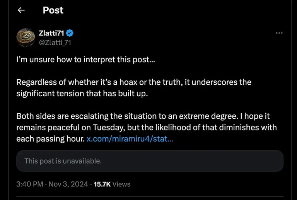
Task: Click the Views label
Action: [x=121, y=184]
